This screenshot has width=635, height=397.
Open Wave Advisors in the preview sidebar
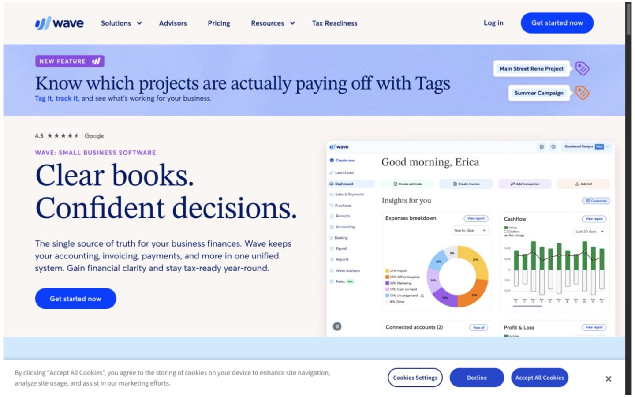click(347, 270)
